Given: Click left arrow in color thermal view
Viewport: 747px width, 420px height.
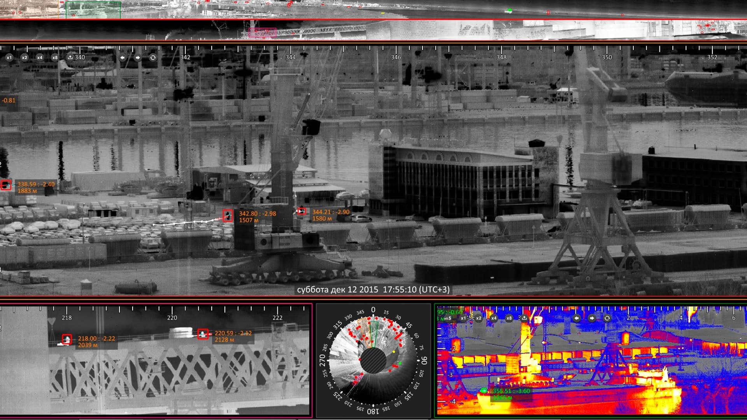Looking at the screenshot, I should coord(577,318).
